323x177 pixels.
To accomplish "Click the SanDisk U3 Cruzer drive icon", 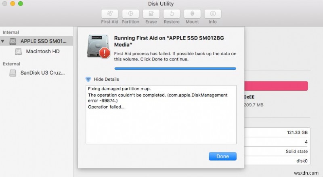I will pyautogui.click(x=13, y=73).
